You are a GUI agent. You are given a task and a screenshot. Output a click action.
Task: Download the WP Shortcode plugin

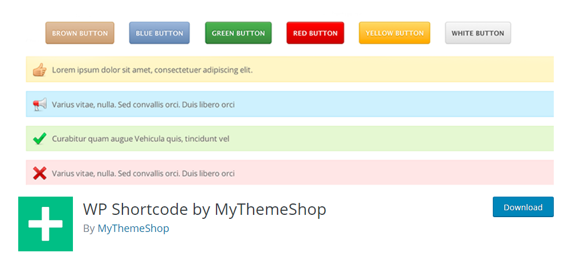(x=523, y=207)
